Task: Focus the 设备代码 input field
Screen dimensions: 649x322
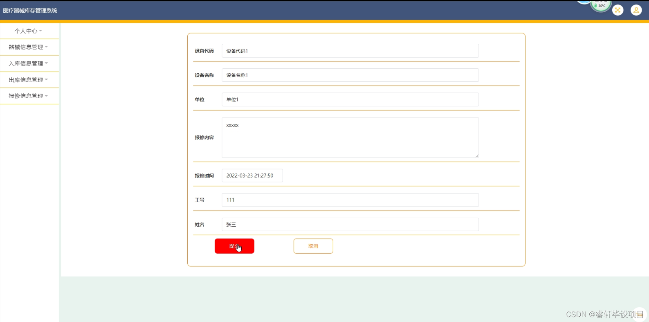Action: click(350, 51)
